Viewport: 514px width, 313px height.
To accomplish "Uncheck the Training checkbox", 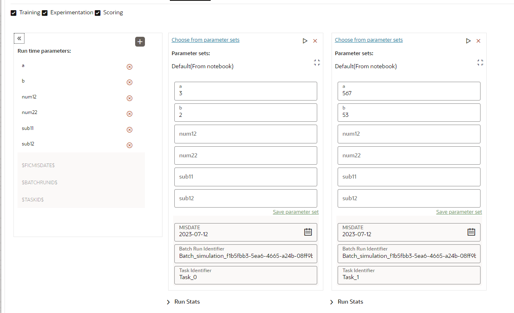I will (13, 13).
